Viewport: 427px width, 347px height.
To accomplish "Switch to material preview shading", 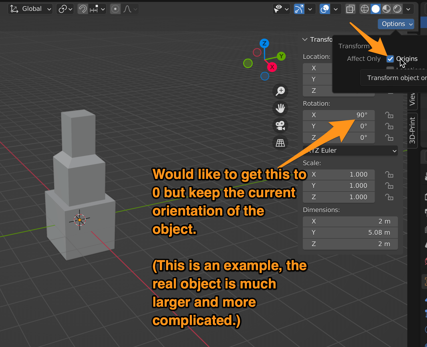I will (386, 9).
